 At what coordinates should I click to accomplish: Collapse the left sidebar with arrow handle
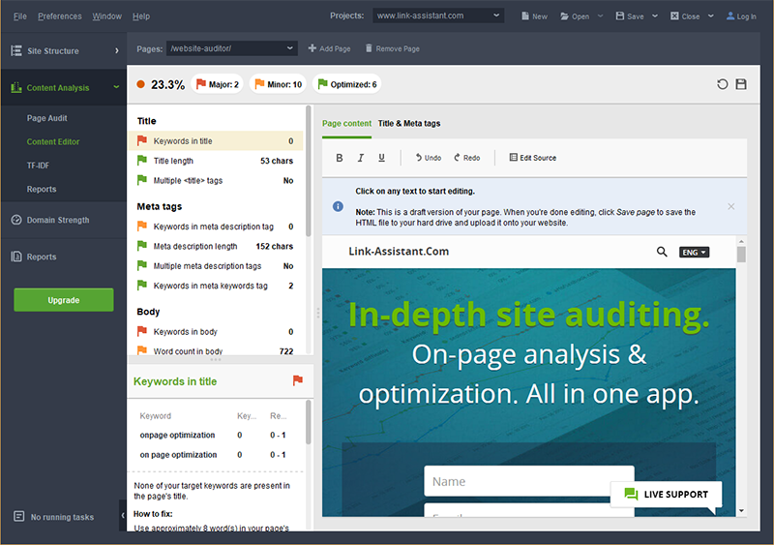(123, 515)
